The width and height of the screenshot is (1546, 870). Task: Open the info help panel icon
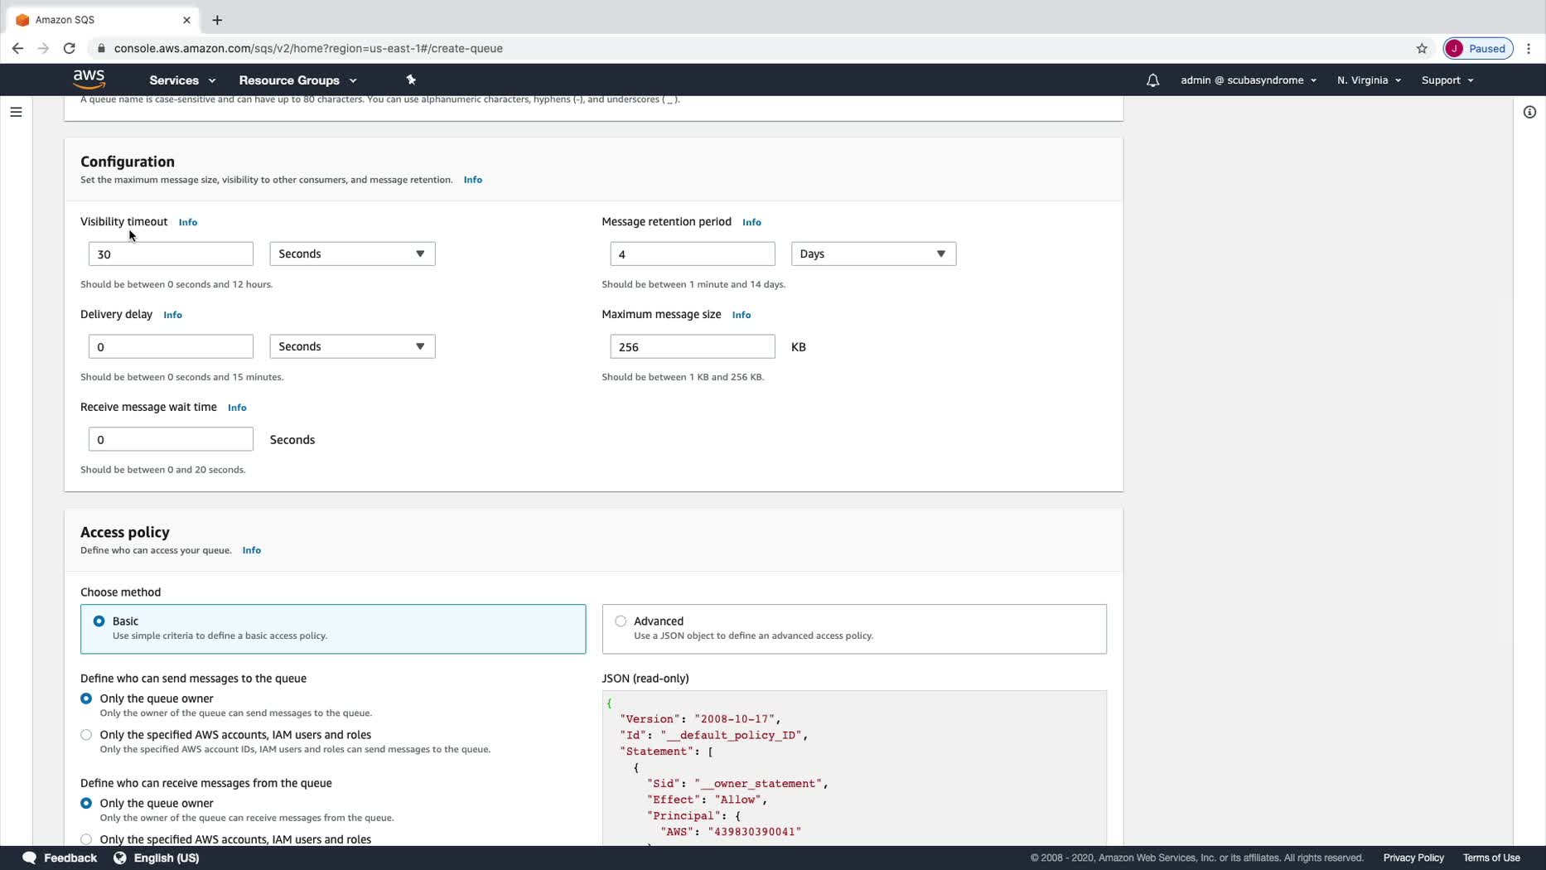[x=1529, y=112]
